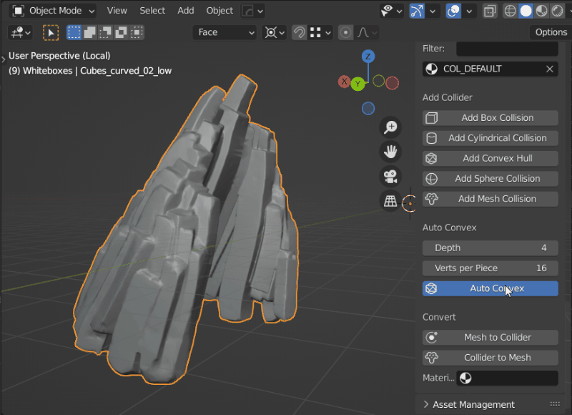Click the zoom view magnifier icon

point(391,127)
